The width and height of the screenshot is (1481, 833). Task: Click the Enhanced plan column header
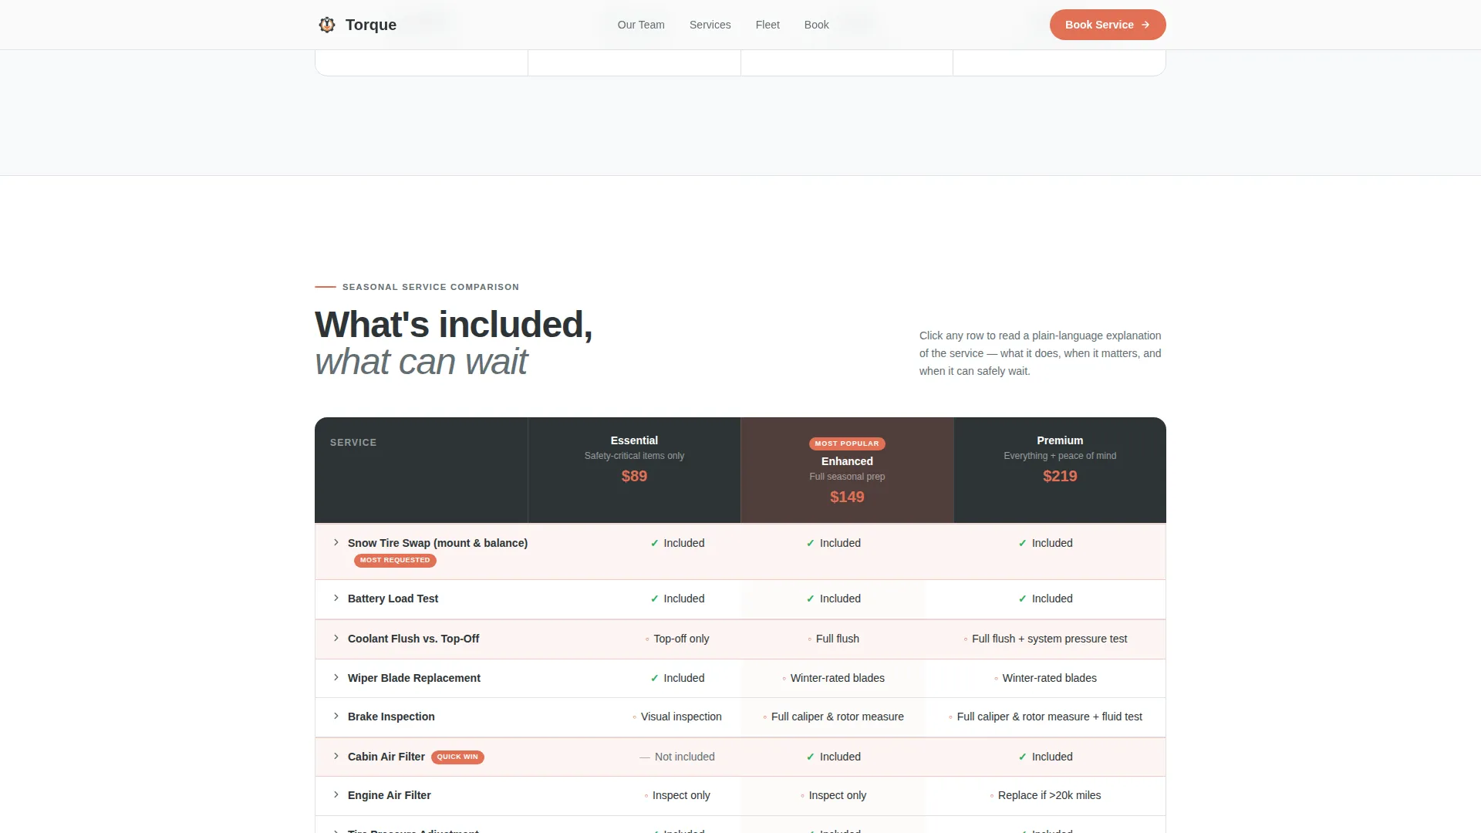[x=847, y=470]
